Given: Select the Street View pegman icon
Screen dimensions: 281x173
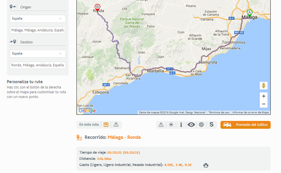Looking at the screenshot, I should 264,86.
